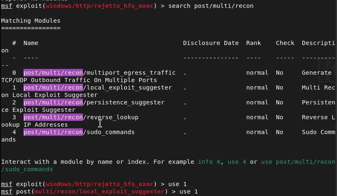
Task: Click "Generate" description in row 0
Action: 316,73
